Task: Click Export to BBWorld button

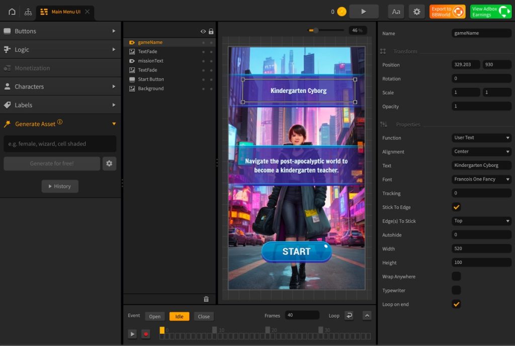Action: point(447,12)
